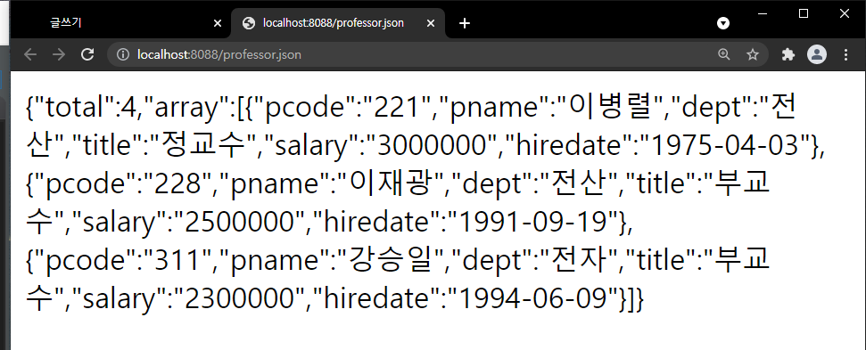Go forward with the forward arrow

pyautogui.click(x=59, y=54)
